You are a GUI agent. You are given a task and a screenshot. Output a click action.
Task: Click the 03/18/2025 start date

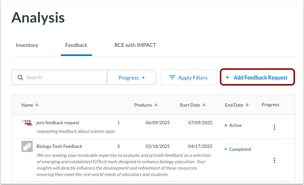(x=157, y=146)
